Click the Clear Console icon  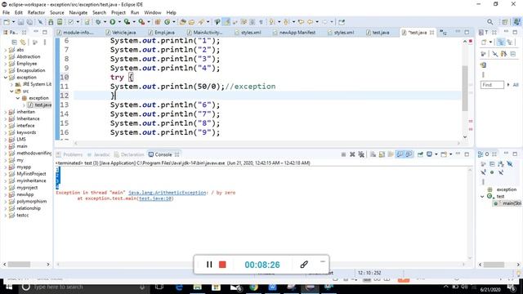(x=373, y=154)
